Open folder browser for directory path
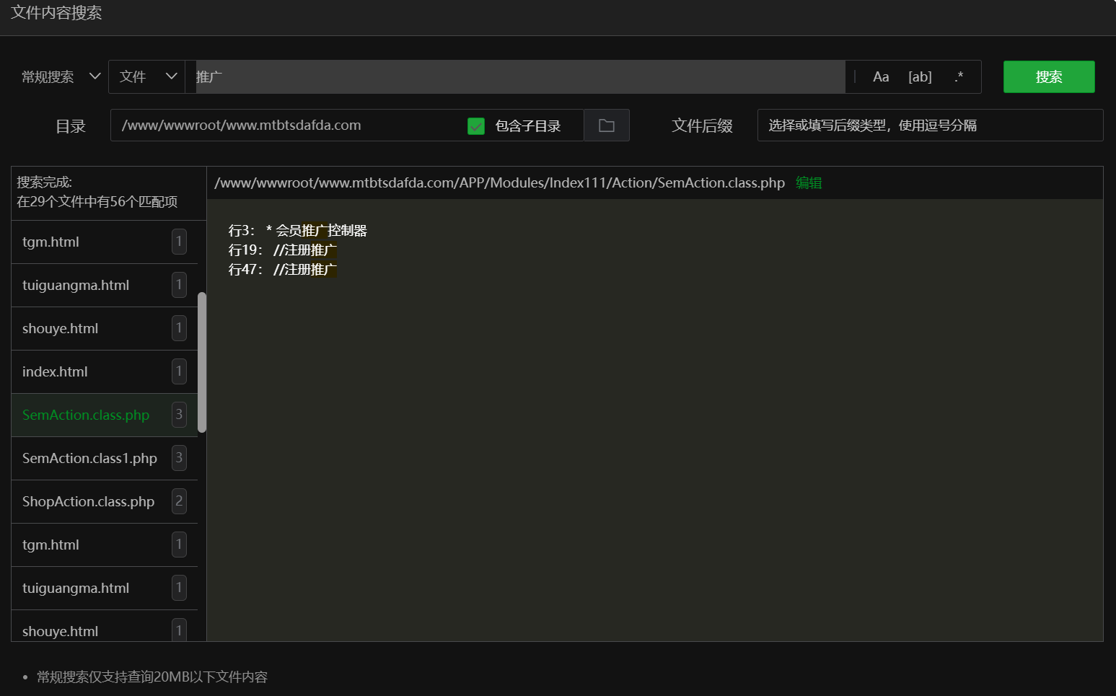 click(x=606, y=125)
